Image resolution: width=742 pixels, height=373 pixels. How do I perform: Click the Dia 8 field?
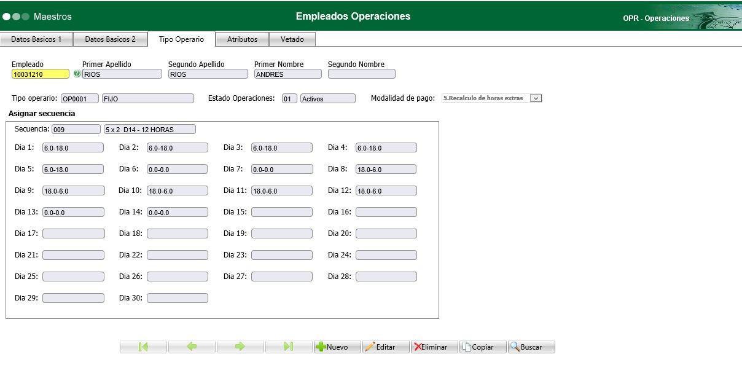point(386,169)
